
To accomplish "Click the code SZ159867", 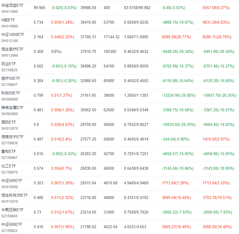I will (9, 158).
